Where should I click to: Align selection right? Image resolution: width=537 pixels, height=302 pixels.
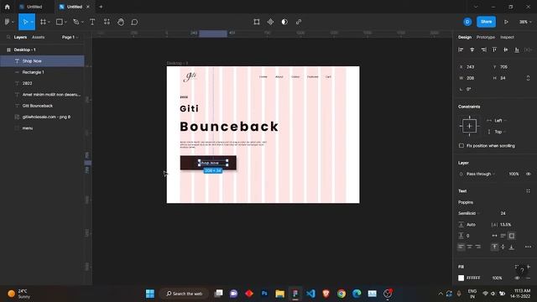(x=483, y=50)
